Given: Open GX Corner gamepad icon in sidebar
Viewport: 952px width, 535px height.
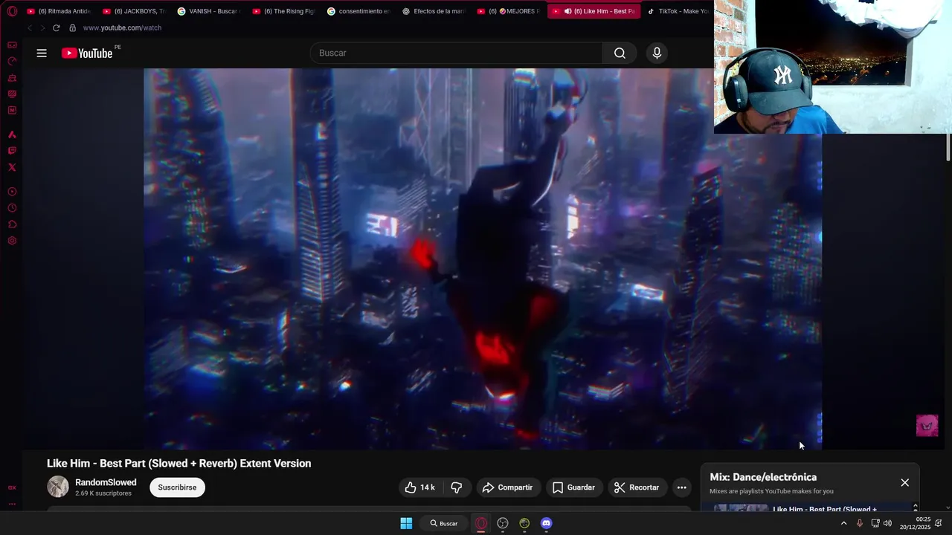Looking at the screenshot, I should coord(12,45).
